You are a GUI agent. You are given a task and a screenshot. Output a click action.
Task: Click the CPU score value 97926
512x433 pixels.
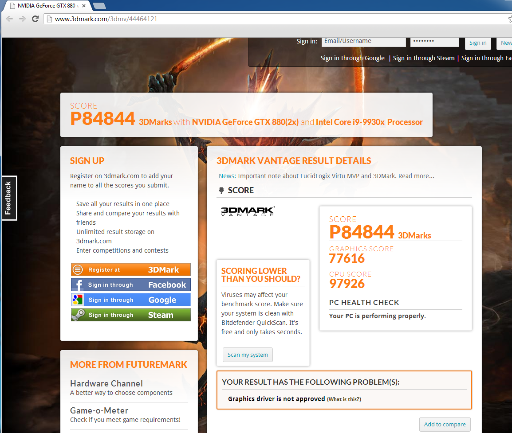(347, 284)
